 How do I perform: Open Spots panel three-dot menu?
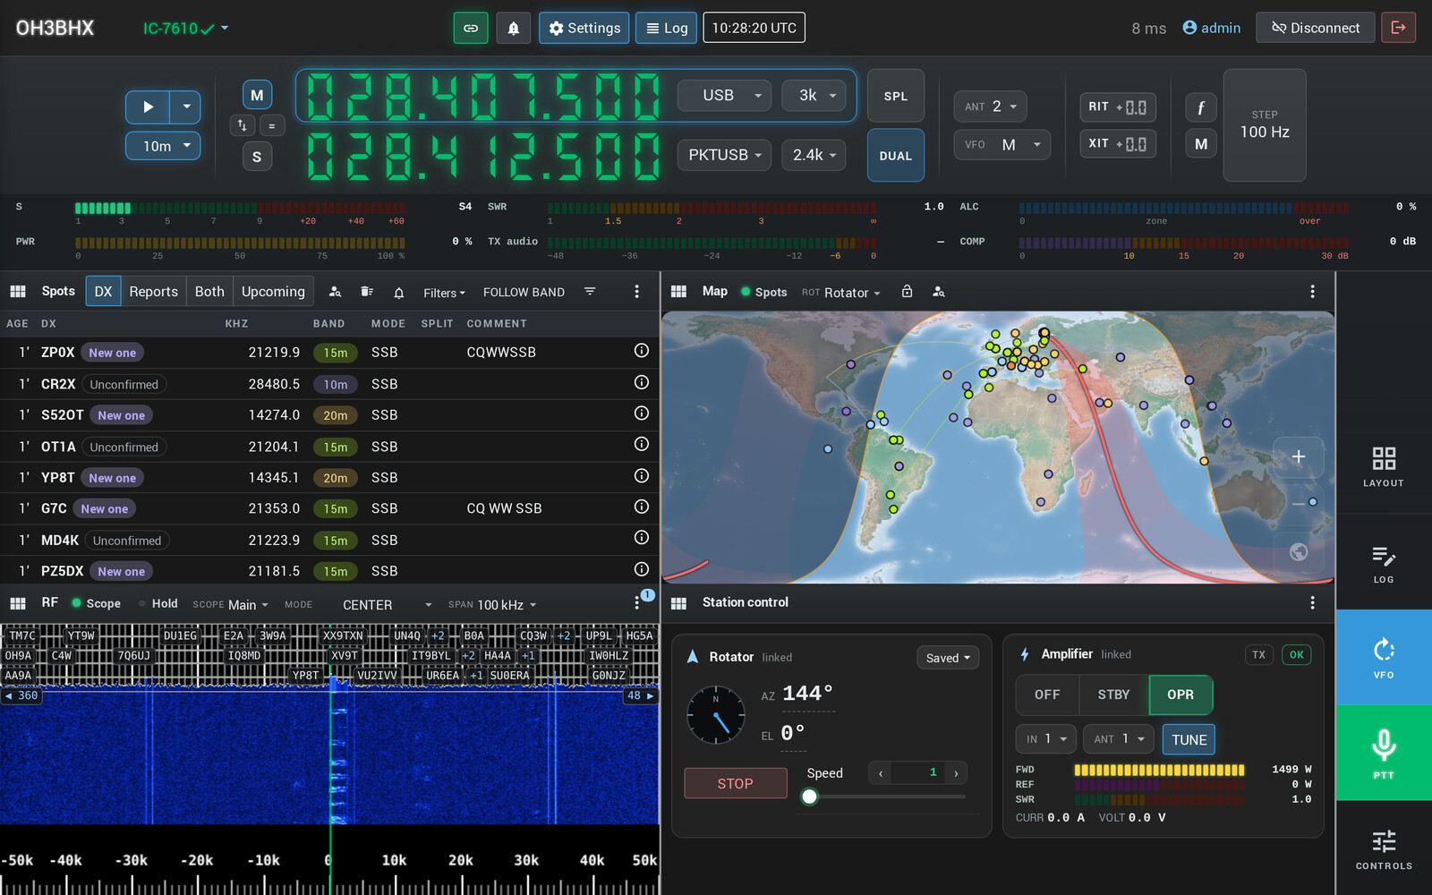pos(636,292)
